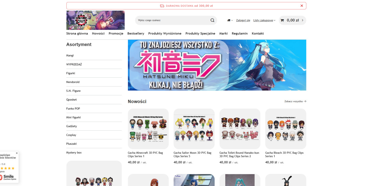Open the delivery truck dropdown
The image size is (370, 186).
click(230, 20)
